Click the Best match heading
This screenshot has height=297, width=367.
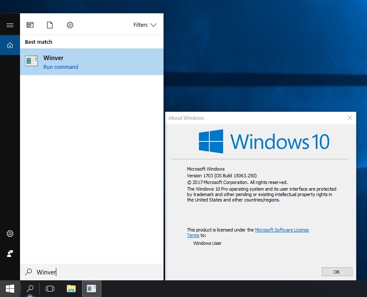pyautogui.click(x=39, y=42)
